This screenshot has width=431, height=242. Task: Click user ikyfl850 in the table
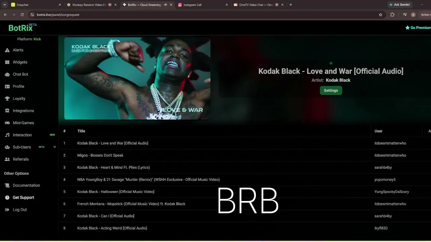click(x=381, y=228)
